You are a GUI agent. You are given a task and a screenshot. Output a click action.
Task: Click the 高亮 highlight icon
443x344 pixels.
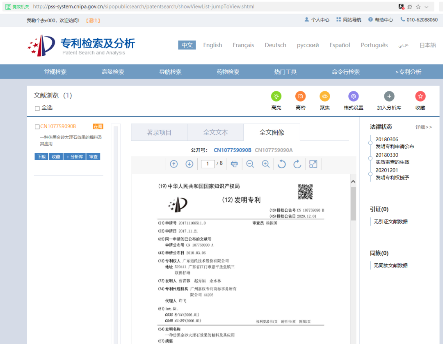[x=276, y=96]
